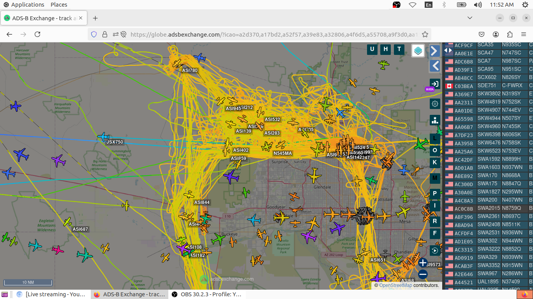Select table row SCA47 N747SC
This screenshot has width=533, height=299.
click(x=489, y=53)
